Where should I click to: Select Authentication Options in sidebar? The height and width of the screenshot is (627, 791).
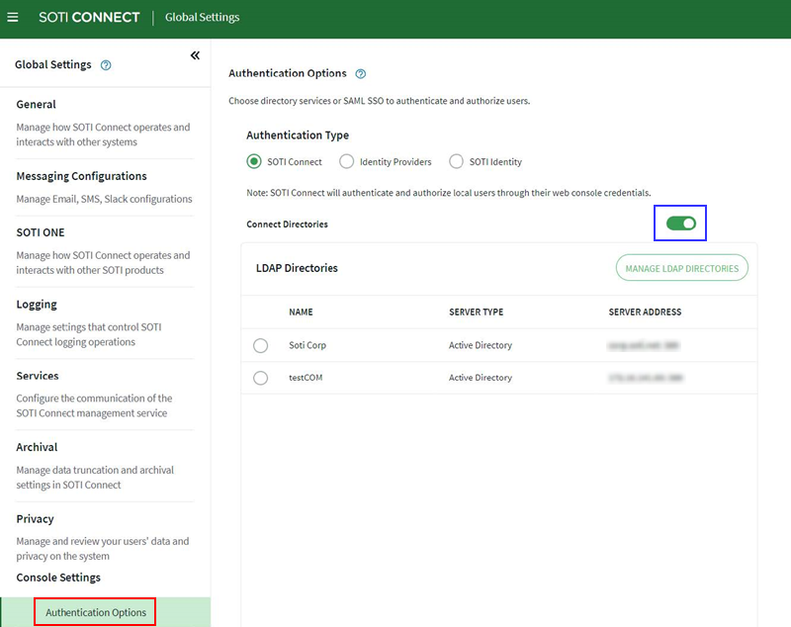click(x=96, y=612)
